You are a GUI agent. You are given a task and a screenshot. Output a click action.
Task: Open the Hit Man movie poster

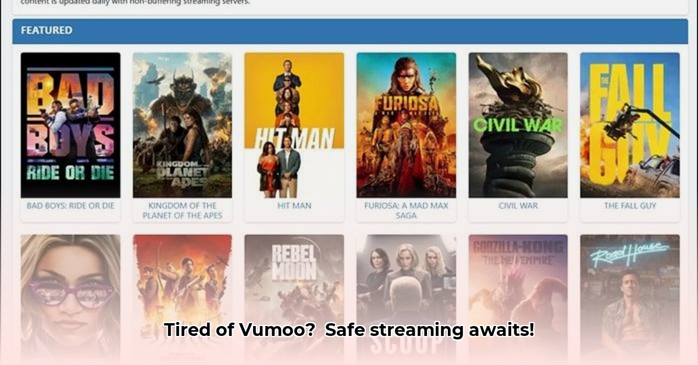coord(294,125)
